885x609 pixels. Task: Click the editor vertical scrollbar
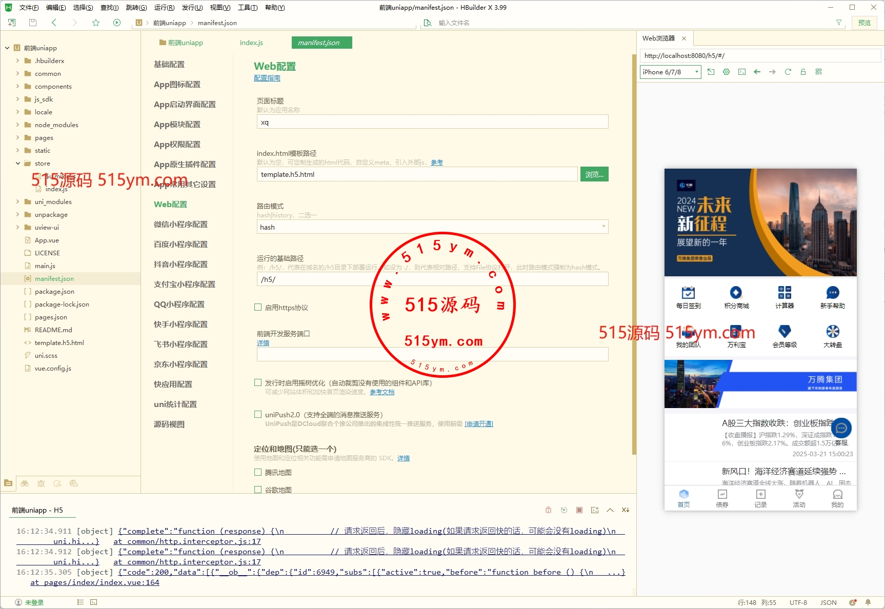click(634, 256)
